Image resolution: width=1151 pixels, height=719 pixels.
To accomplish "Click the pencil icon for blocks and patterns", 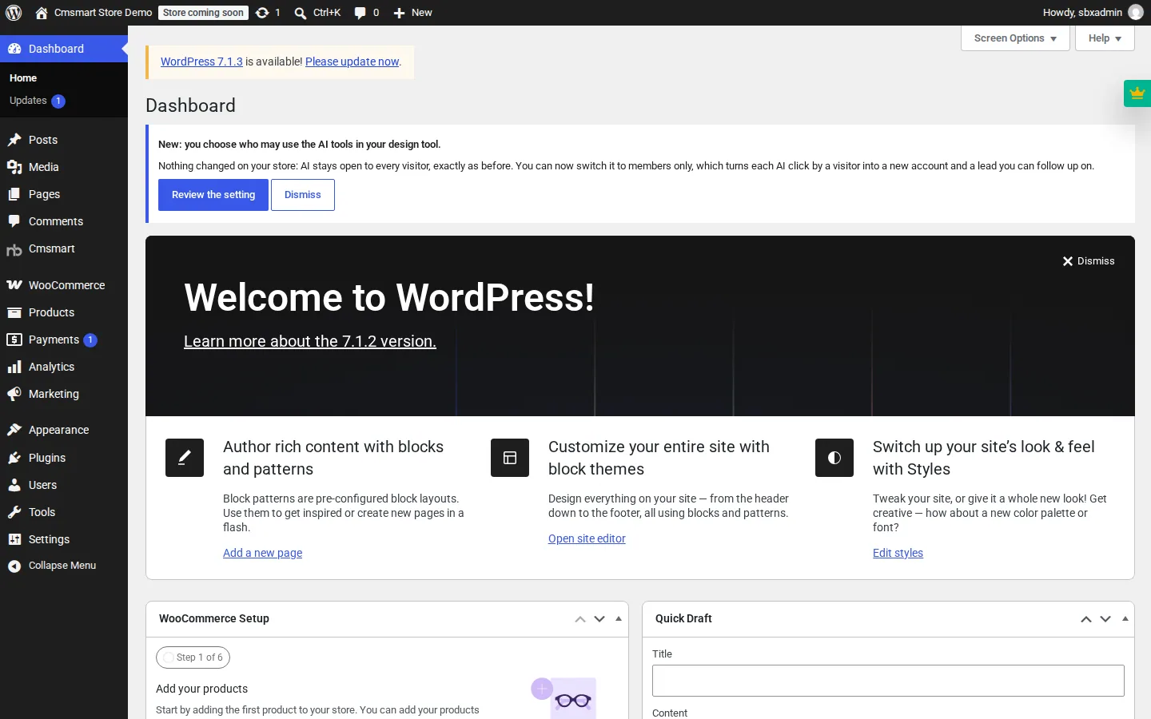I will coord(185,458).
